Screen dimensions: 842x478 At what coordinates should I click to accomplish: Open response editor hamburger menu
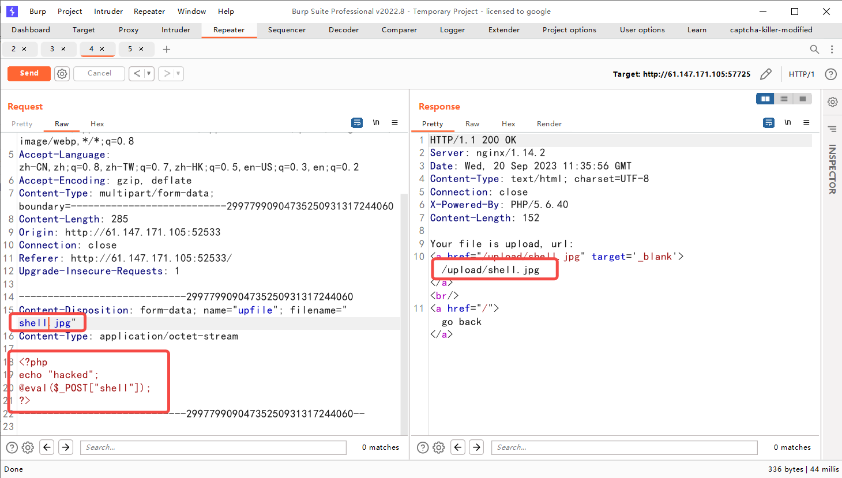coord(807,122)
